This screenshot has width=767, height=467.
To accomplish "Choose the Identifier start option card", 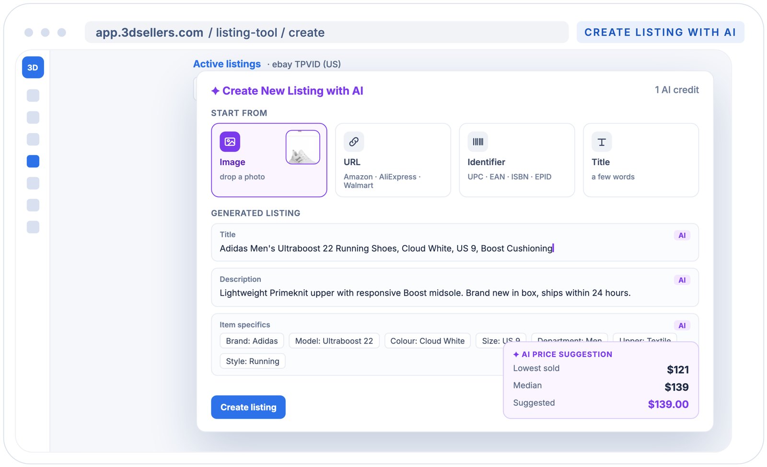I will 517,160.
